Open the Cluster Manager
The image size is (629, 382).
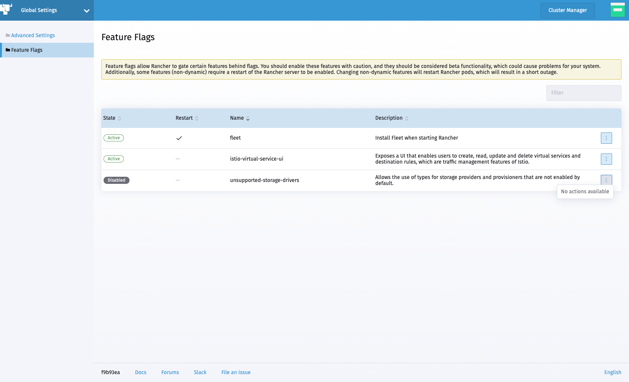click(x=567, y=10)
